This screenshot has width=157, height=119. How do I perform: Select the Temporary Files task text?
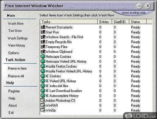tap(57, 47)
